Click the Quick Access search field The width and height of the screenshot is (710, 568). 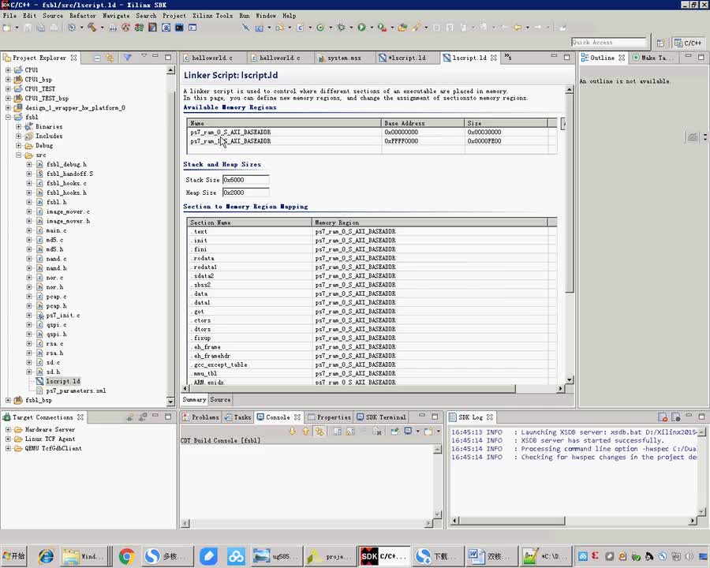click(x=609, y=42)
